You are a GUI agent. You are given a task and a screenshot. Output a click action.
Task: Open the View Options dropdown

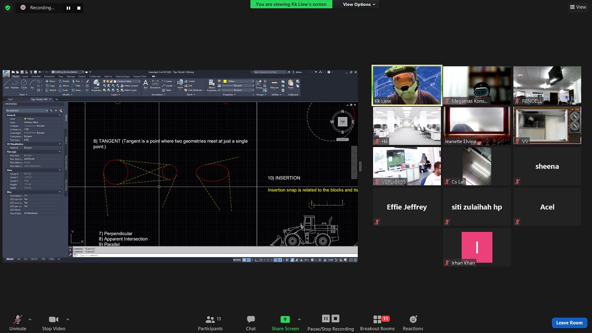coord(359,4)
